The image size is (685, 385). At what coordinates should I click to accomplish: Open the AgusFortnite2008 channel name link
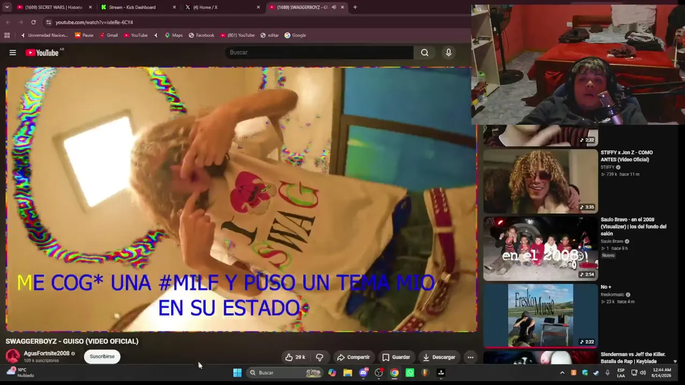click(x=47, y=353)
